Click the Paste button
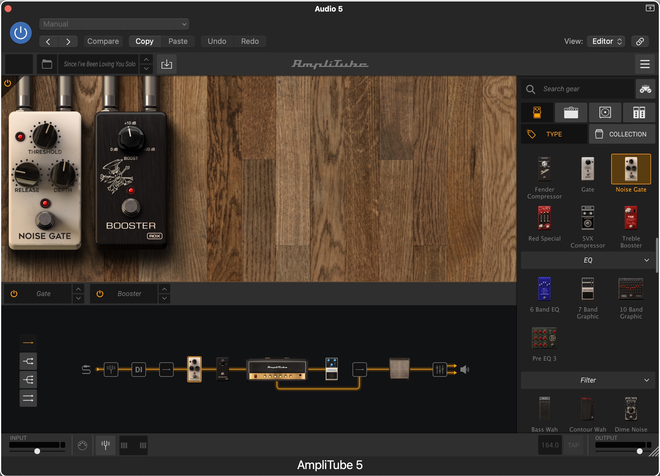This screenshot has width=660, height=476. click(178, 41)
